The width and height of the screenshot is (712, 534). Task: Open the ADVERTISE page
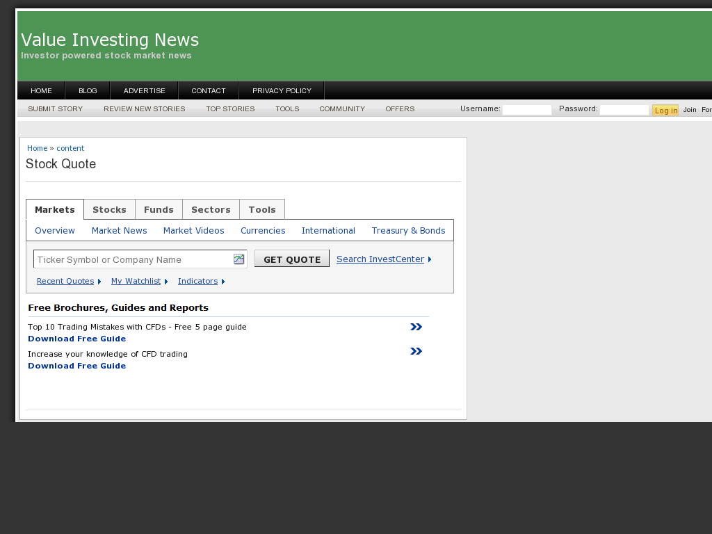click(x=145, y=90)
